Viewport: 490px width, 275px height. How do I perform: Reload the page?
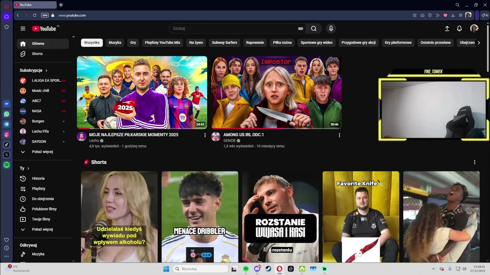34,15
